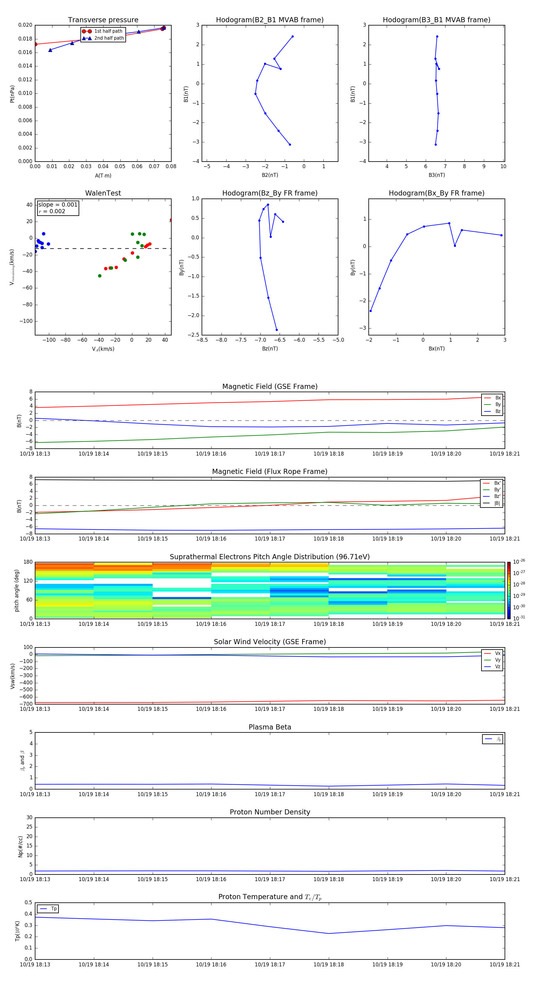Click the 'r = 0.002' annotation text

click(52, 211)
